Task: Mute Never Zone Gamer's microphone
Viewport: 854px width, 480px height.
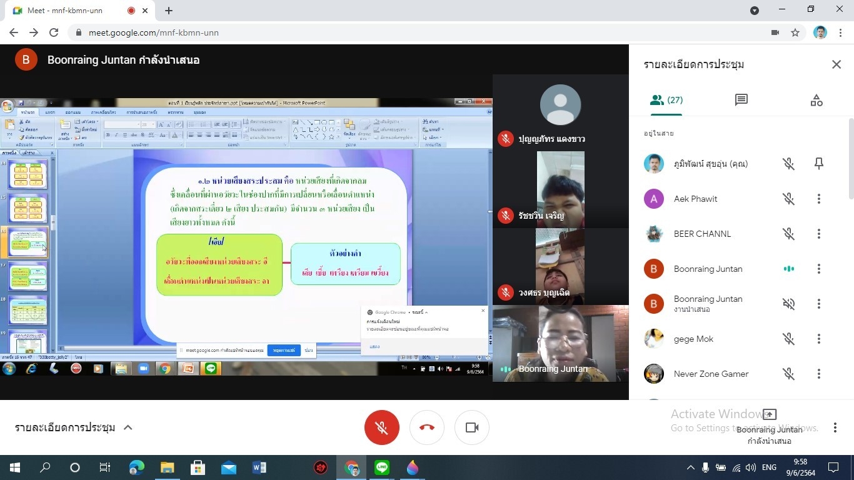Action: (788, 374)
